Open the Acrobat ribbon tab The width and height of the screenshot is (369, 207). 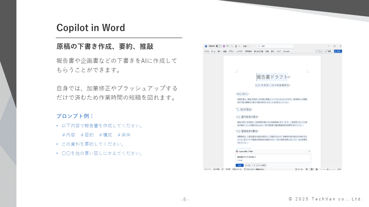pos(286,51)
